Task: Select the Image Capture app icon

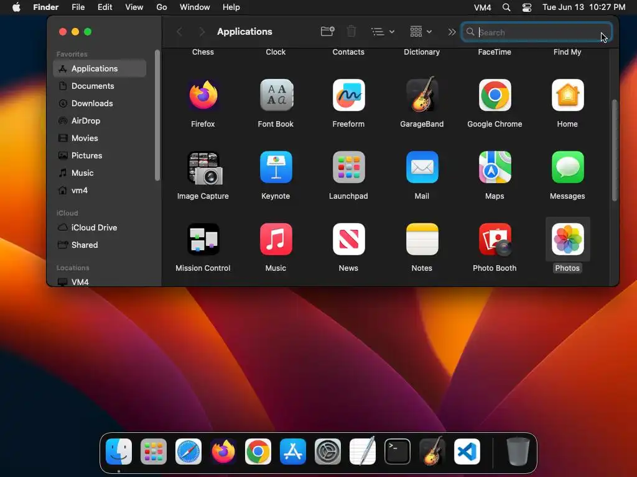Action: pyautogui.click(x=204, y=168)
